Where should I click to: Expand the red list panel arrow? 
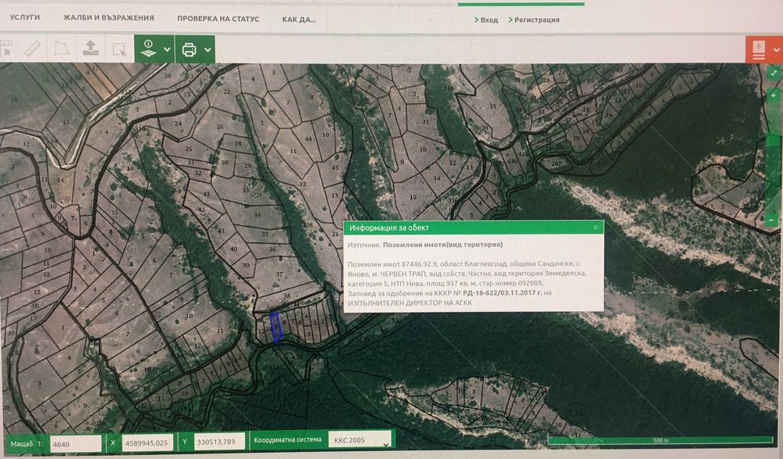point(777,50)
